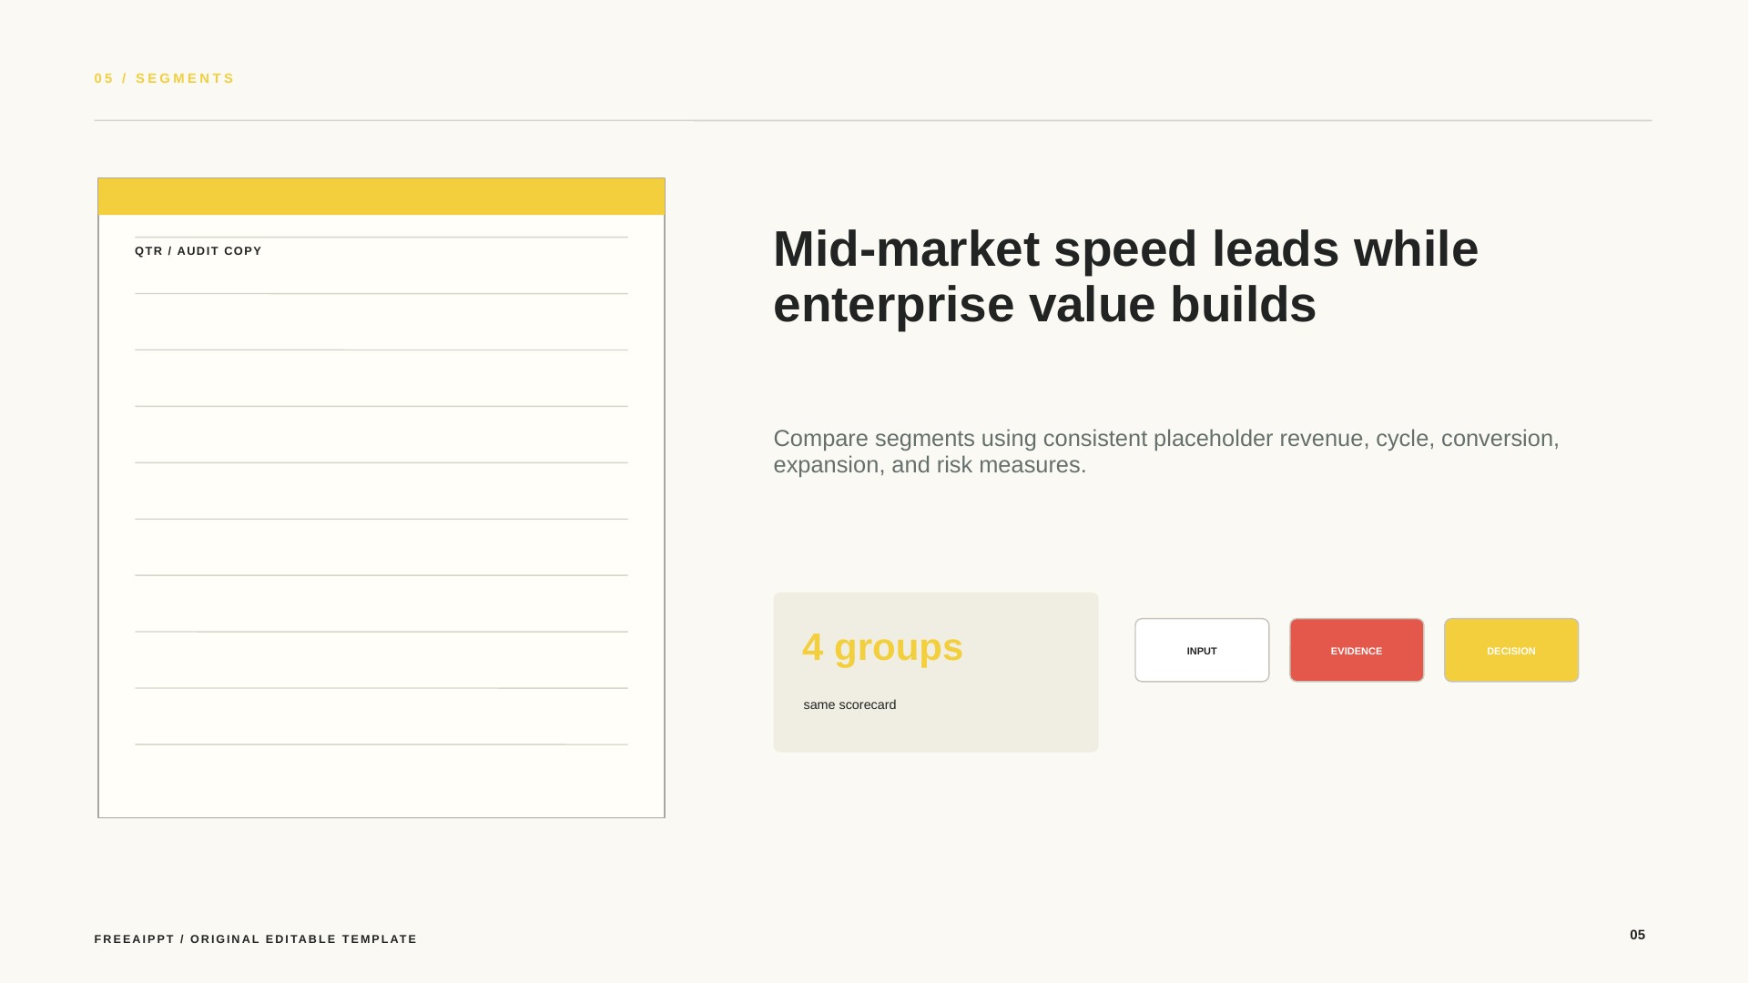Screen dimensions: 1749x983
Task: Click the yellow DECISION box
Action: tap(1511, 650)
